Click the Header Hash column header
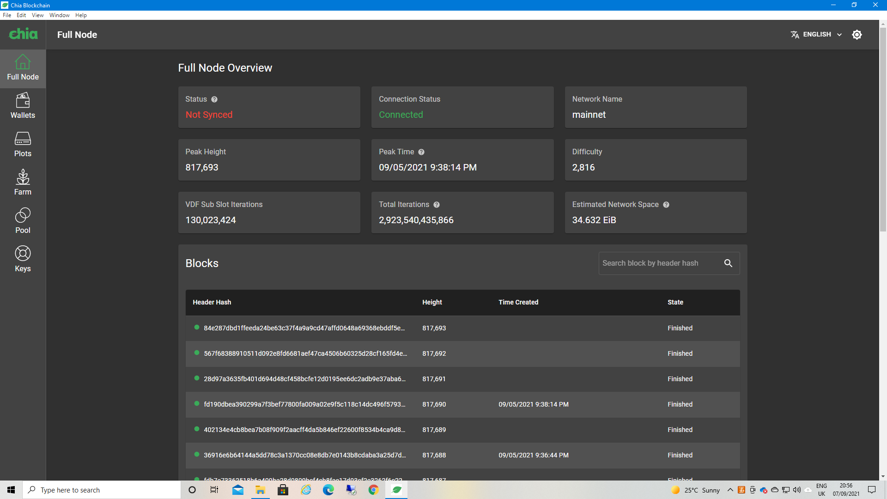Image resolution: width=887 pixels, height=499 pixels. (212, 302)
